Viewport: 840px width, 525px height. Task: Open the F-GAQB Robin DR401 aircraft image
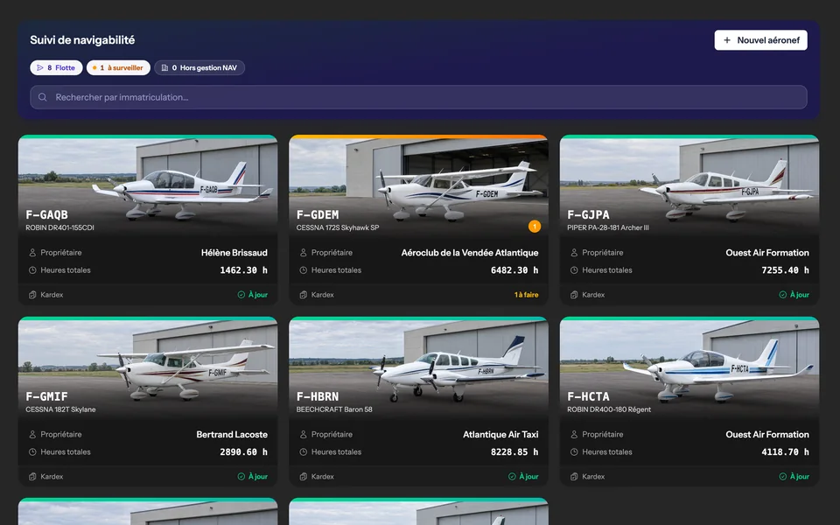coord(148,185)
